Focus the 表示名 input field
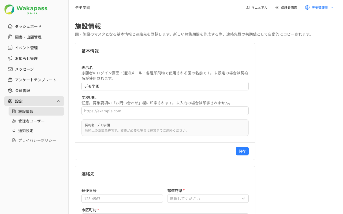Screen dimensions: 343x214 pyautogui.click(x=165, y=86)
